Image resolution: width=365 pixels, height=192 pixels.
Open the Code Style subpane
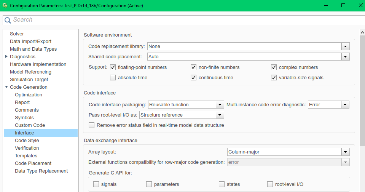click(x=27, y=141)
